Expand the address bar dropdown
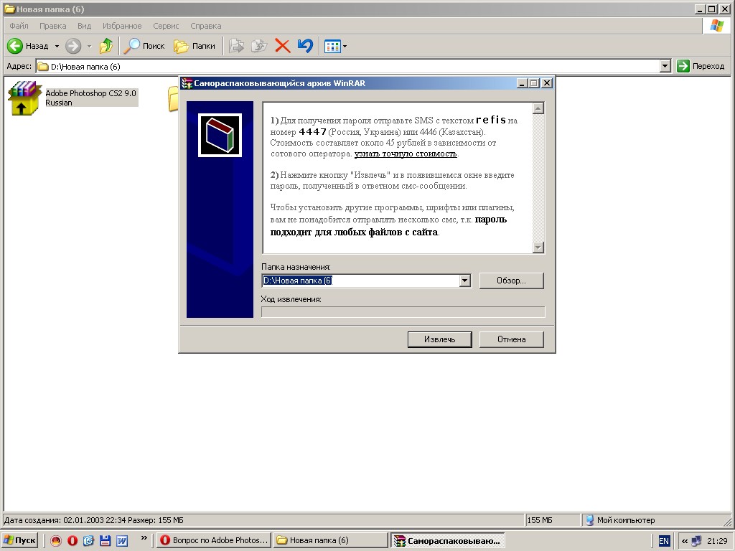 point(665,66)
